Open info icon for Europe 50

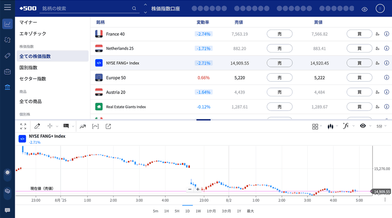pos(386,77)
